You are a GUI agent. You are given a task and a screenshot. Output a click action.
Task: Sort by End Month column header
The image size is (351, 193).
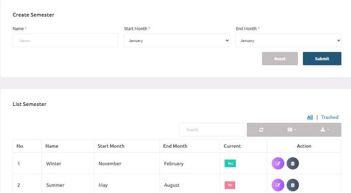pyautogui.click(x=175, y=146)
